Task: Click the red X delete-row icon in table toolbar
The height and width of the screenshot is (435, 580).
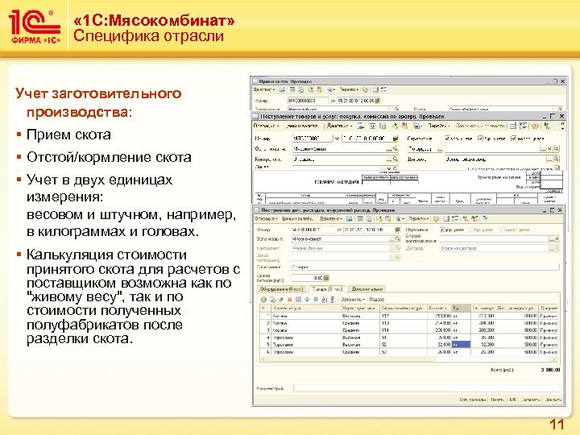Action: (x=290, y=300)
